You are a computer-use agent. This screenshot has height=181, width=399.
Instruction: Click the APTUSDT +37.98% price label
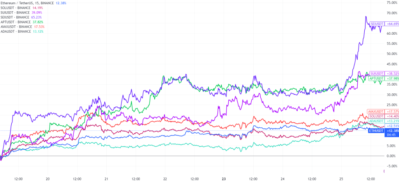click(384, 78)
